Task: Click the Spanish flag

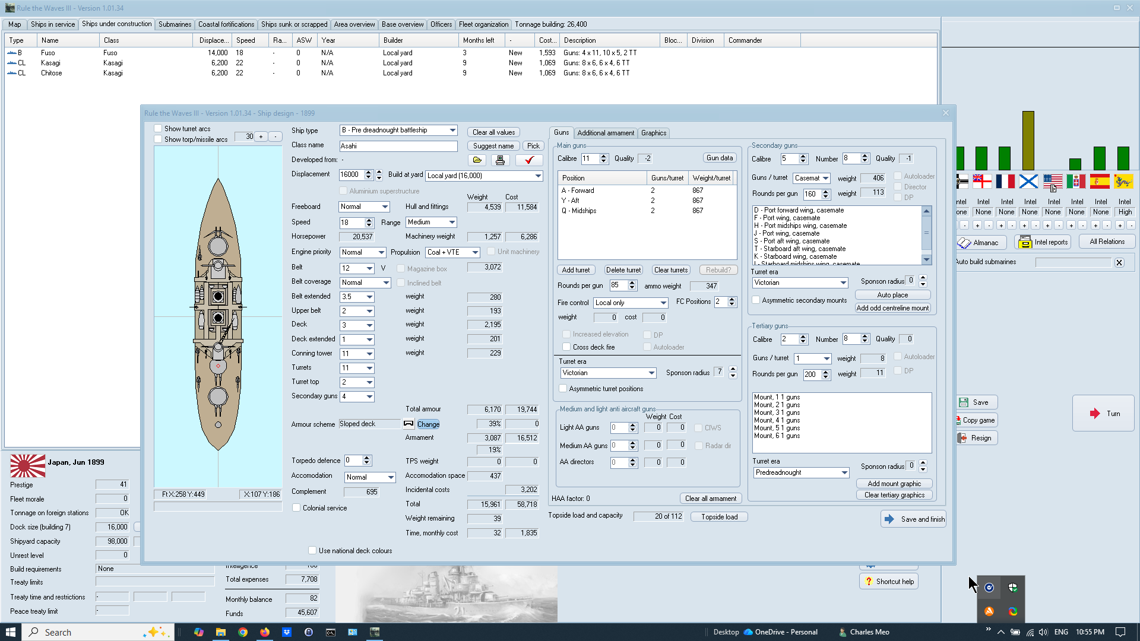Action: (1100, 181)
